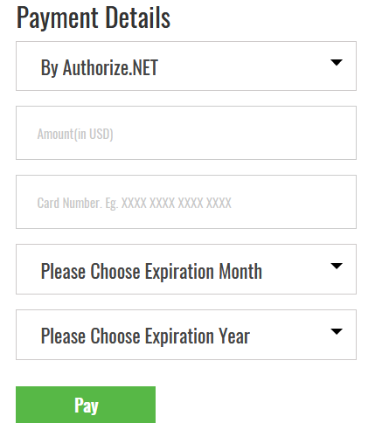Click the Amount(in USD) placeholder text
The image size is (389, 430).
75,134
